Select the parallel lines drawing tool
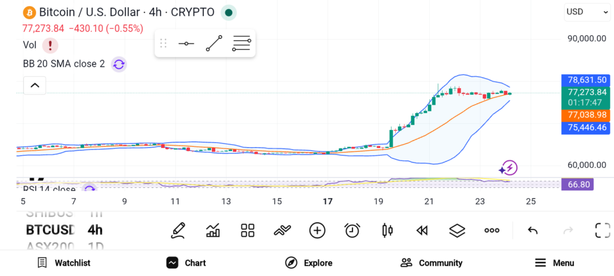 click(x=241, y=43)
